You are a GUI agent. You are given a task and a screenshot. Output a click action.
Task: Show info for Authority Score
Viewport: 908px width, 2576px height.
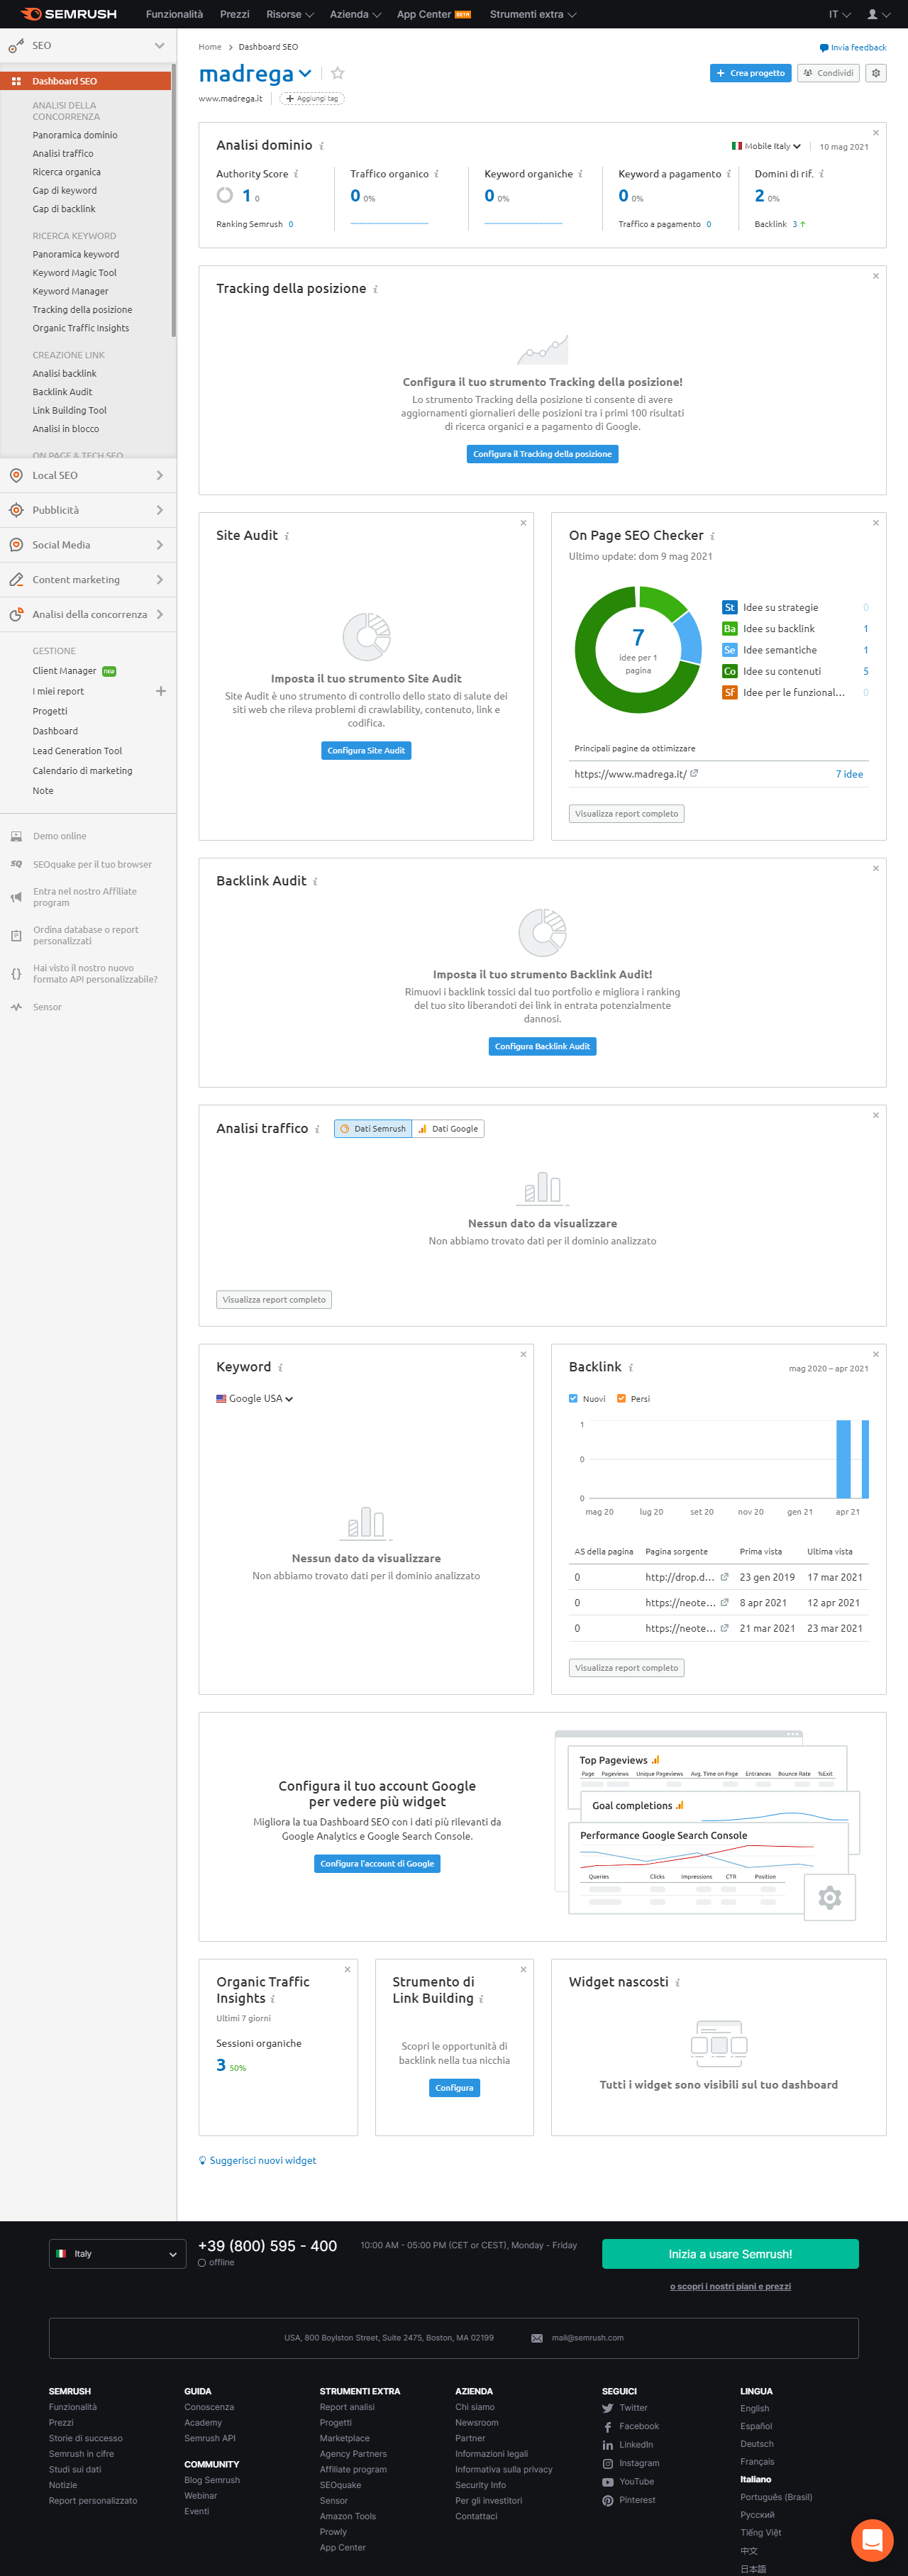pos(296,174)
